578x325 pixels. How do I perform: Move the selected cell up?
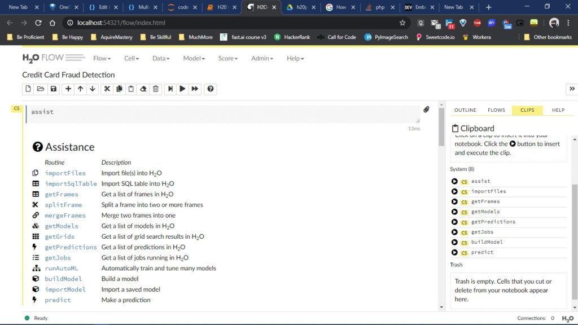pos(80,89)
